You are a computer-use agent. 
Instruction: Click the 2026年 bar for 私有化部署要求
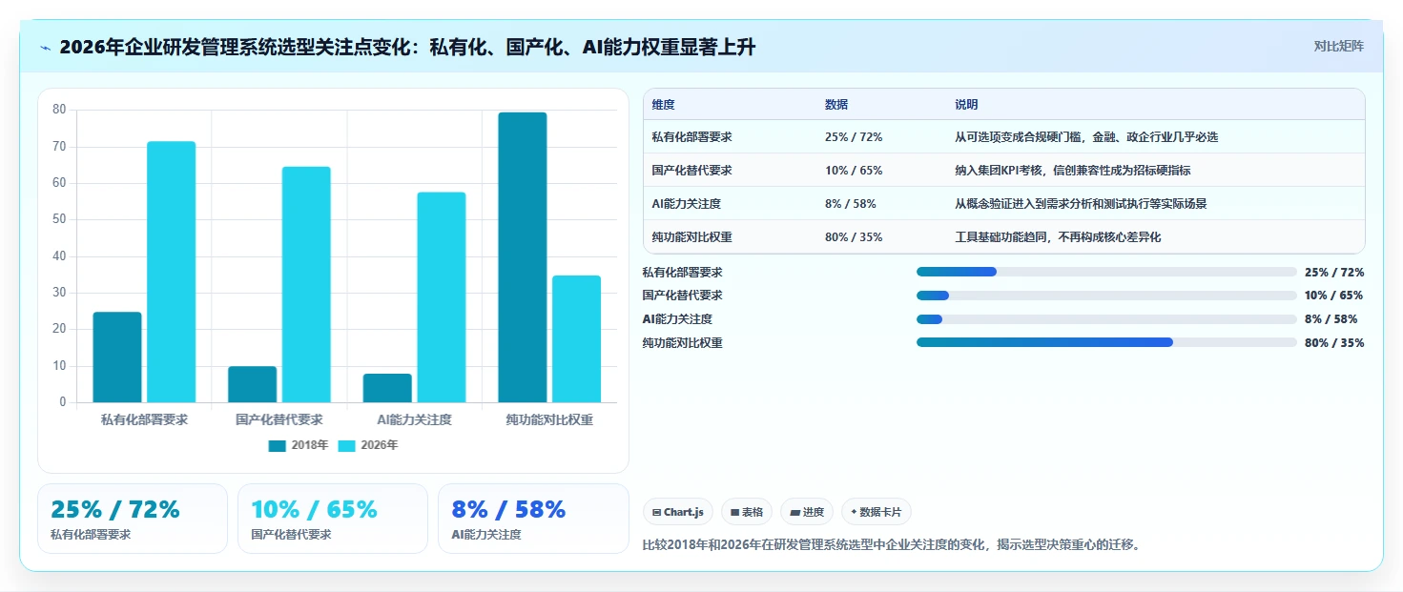click(x=171, y=272)
